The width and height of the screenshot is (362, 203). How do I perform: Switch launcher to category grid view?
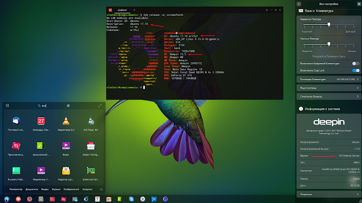7,105
